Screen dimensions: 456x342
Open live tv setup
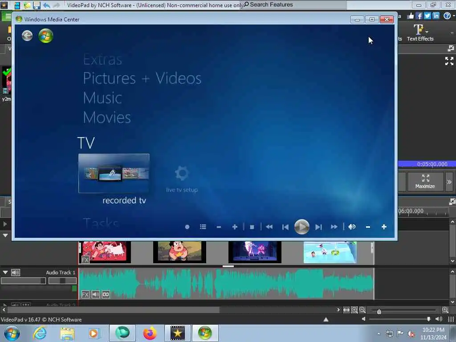point(182,179)
